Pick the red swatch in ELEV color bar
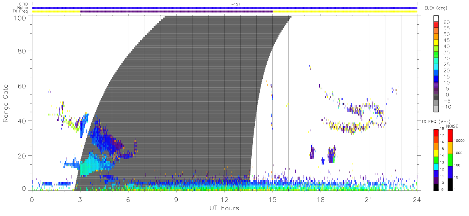 click(436, 24)
